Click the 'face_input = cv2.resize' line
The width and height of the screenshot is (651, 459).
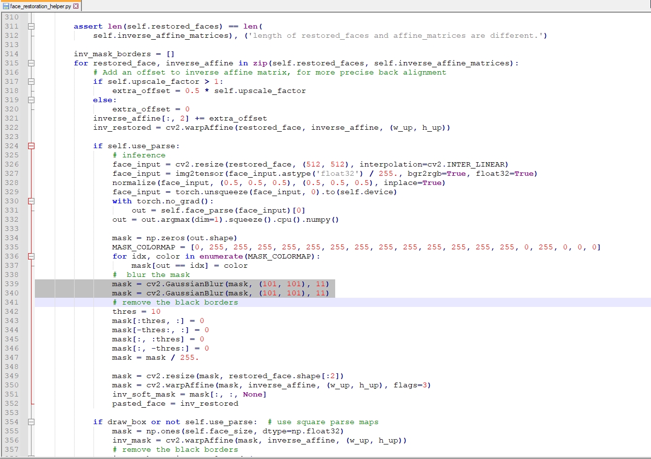[x=310, y=165]
